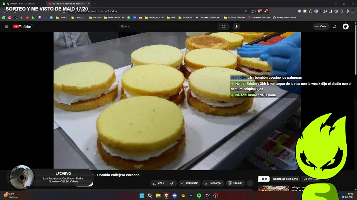Open Telegram bookmark icon
The image size is (357, 200).
coord(51,17)
